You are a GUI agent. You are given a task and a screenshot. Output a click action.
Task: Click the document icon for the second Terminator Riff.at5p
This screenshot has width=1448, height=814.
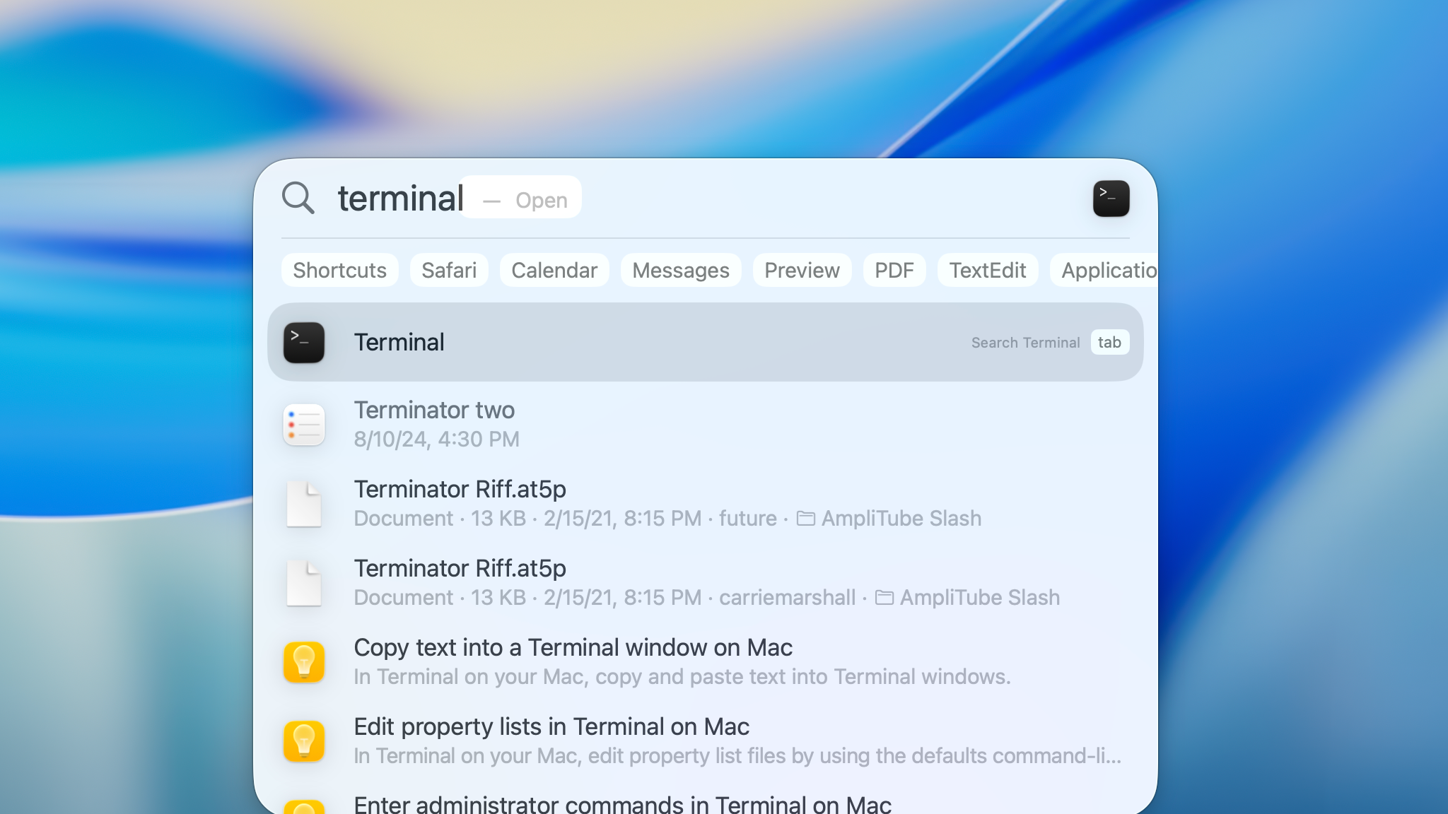click(303, 582)
